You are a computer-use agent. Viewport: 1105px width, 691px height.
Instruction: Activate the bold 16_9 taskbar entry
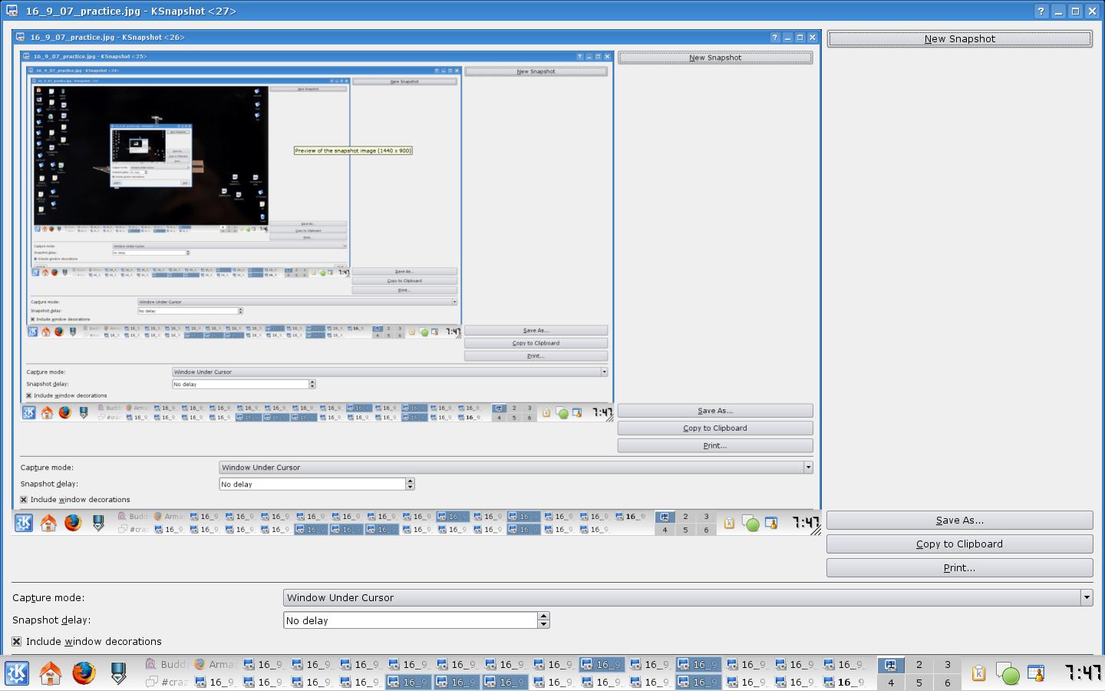845,682
